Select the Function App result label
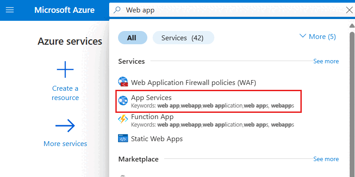The width and height of the screenshot is (355, 177). click(152, 117)
